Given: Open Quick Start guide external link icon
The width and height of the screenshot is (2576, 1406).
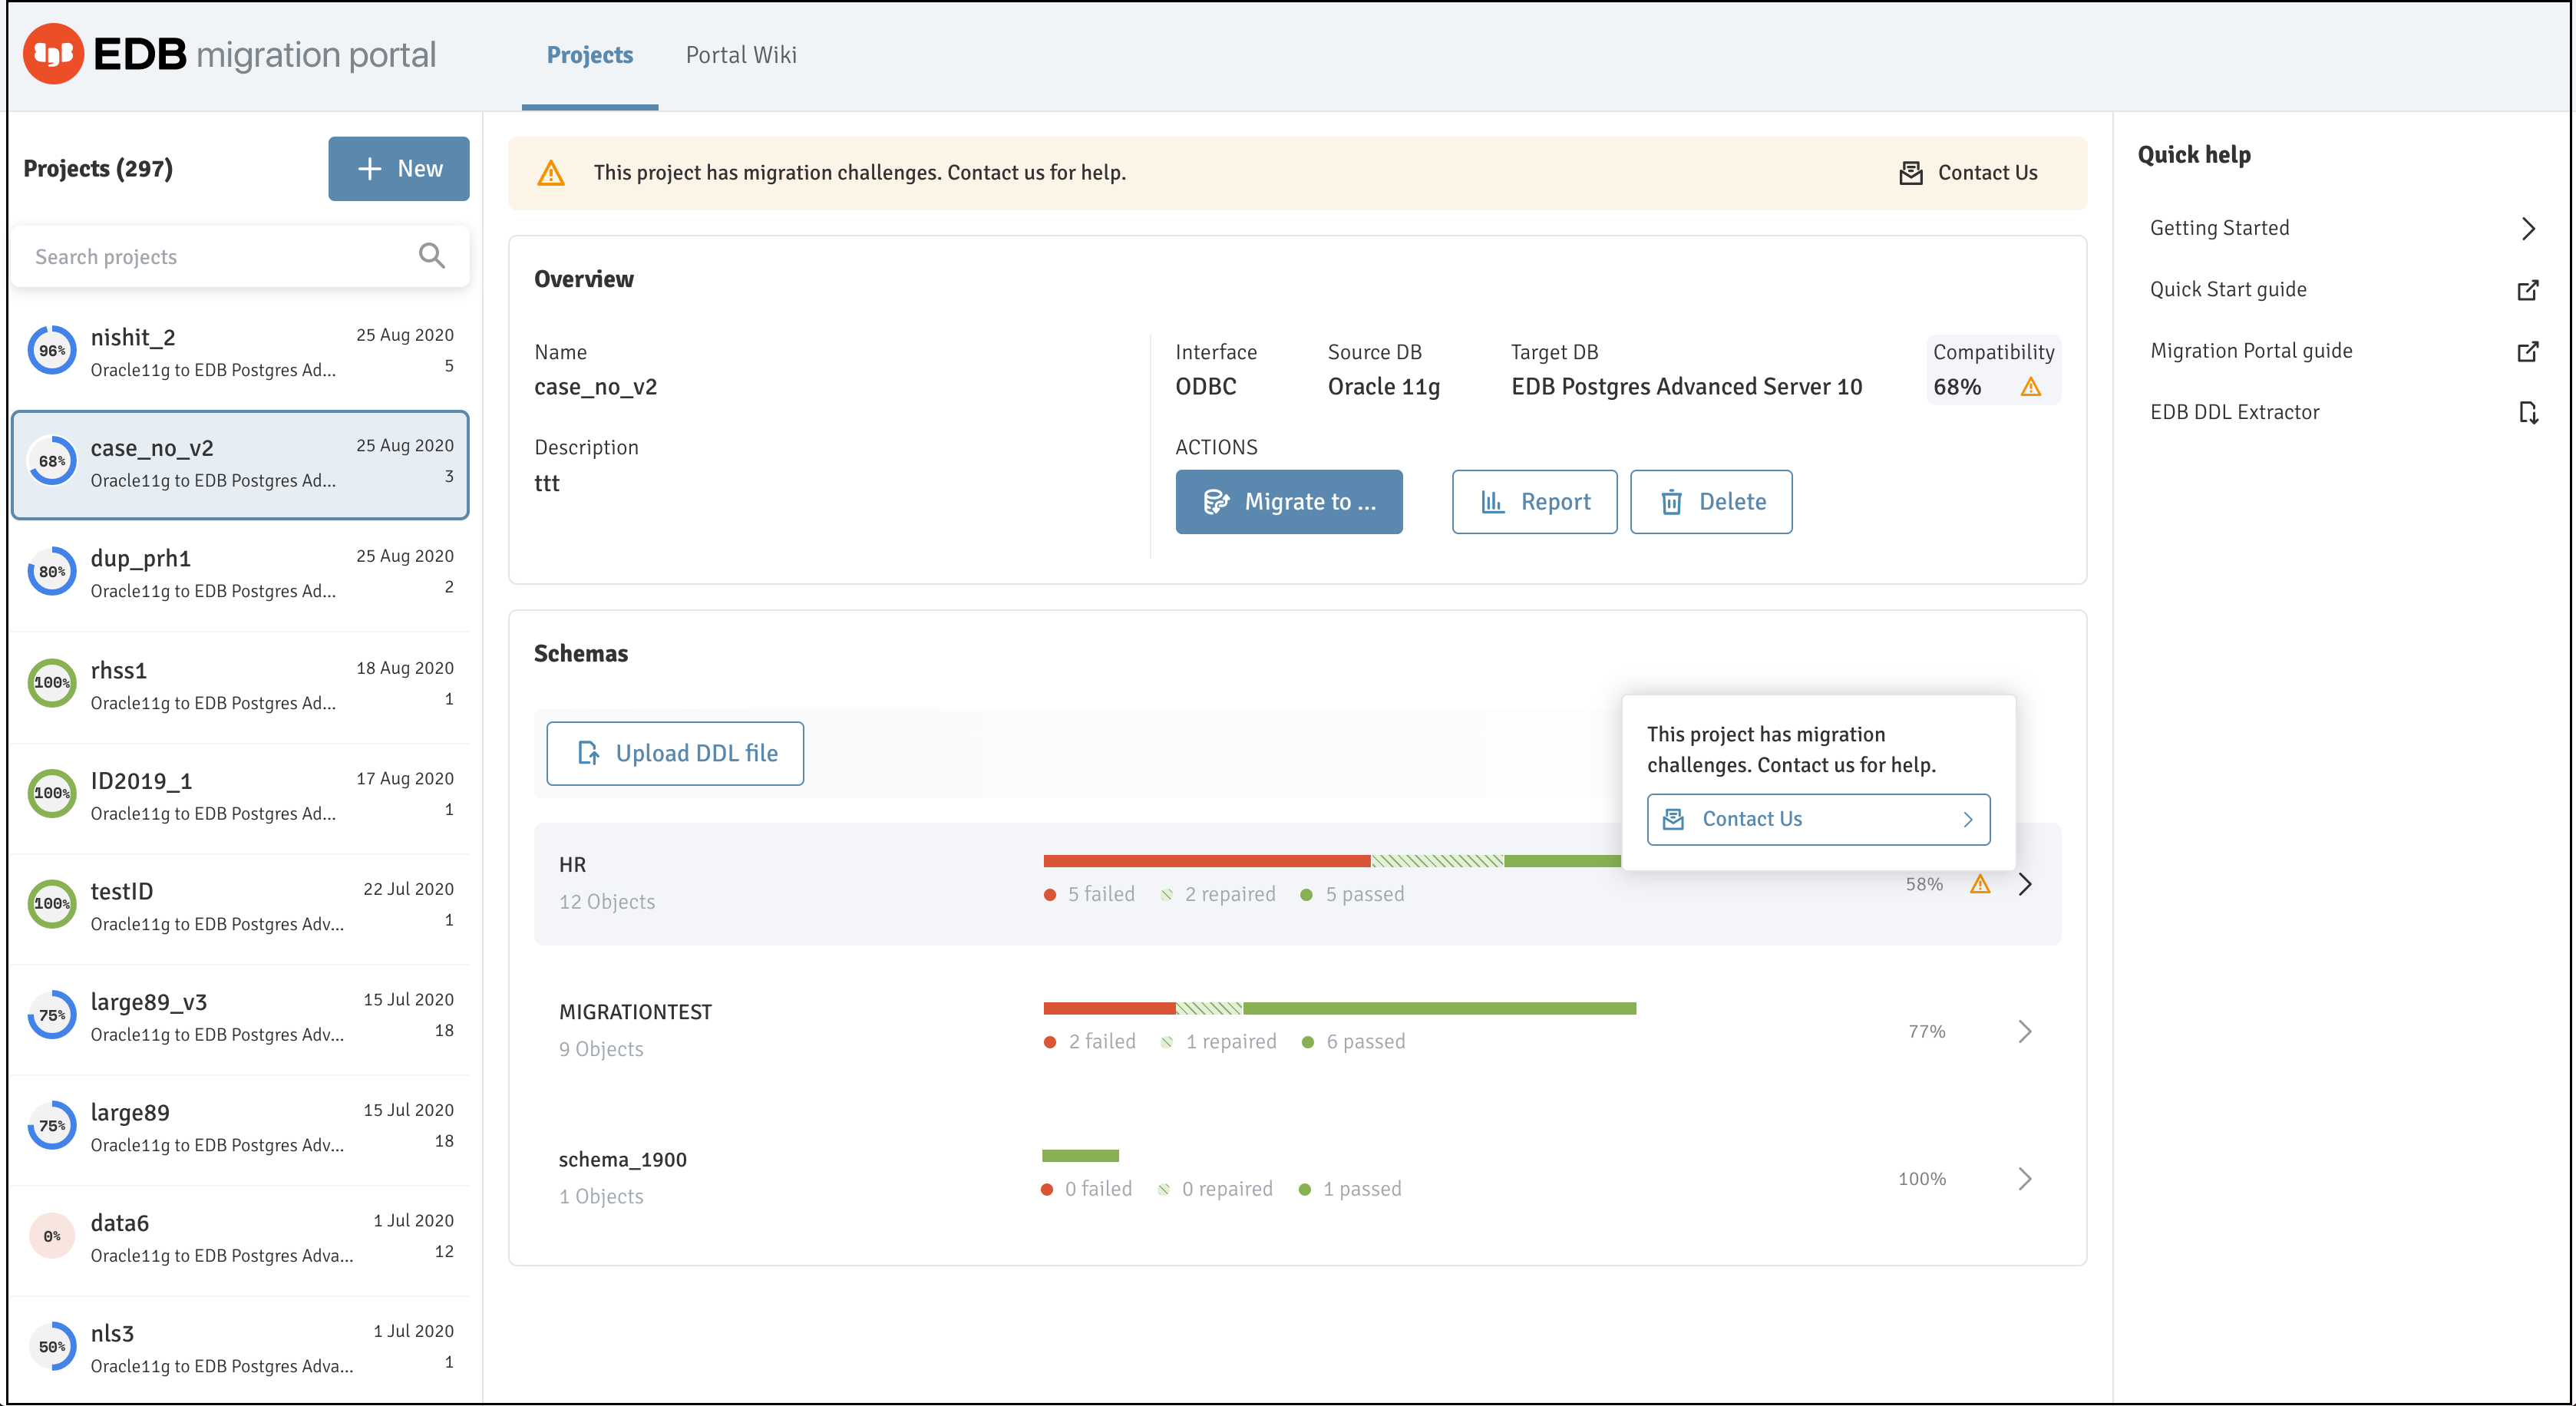Looking at the screenshot, I should [x=2527, y=290].
